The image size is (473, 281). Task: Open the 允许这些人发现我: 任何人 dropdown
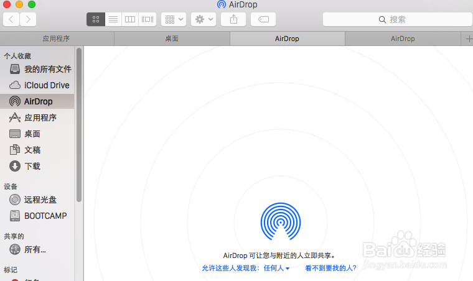coord(246,268)
